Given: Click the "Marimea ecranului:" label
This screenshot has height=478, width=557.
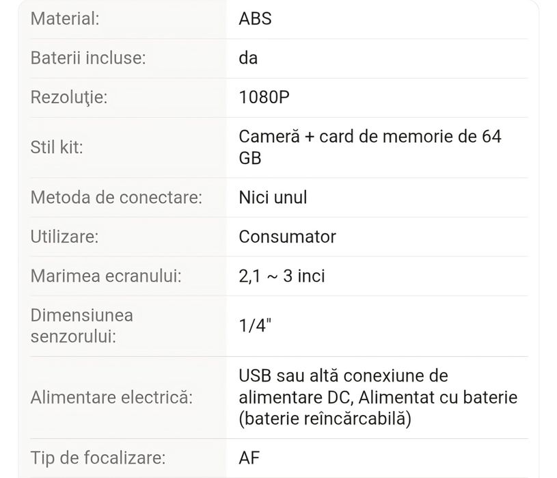Looking at the screenshot, I should pyautogui.click(x=106, y=276).
